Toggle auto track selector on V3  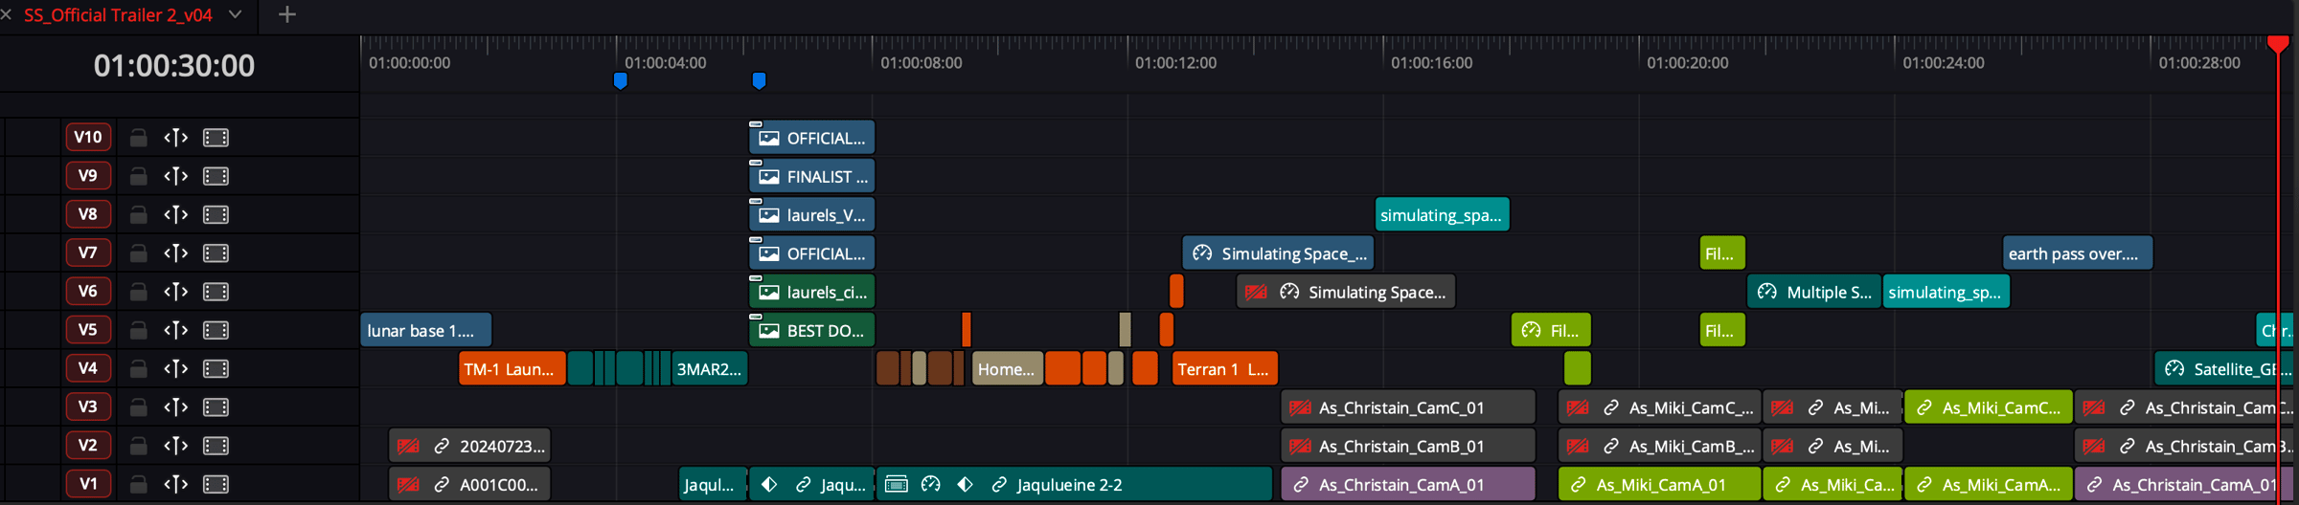[175, 406]
